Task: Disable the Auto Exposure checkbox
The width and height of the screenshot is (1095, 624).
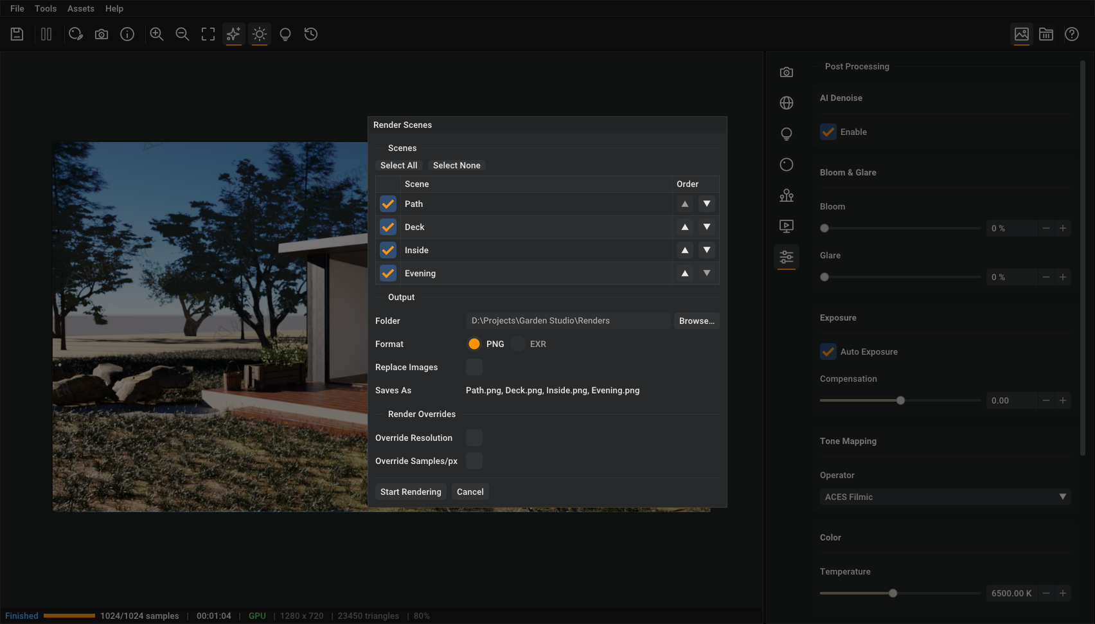Action: (x=828, y=352)
